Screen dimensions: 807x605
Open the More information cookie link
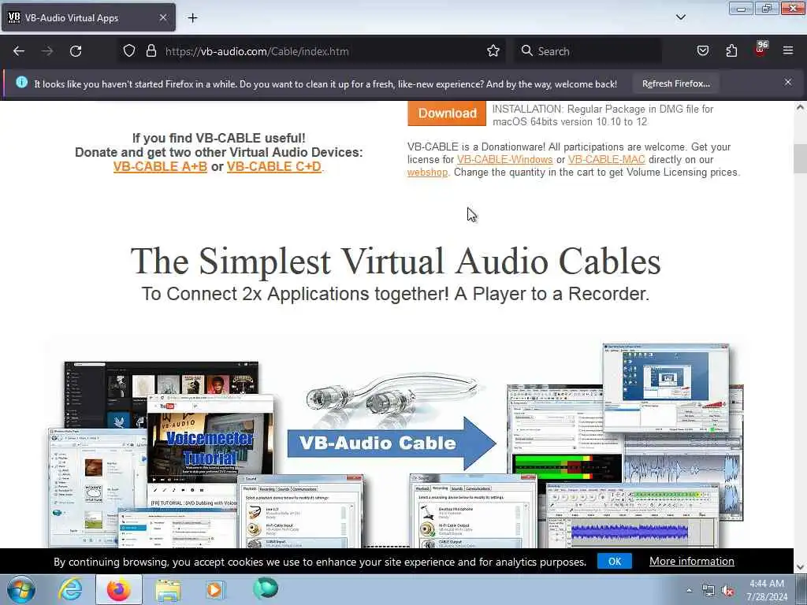(692, 561)
